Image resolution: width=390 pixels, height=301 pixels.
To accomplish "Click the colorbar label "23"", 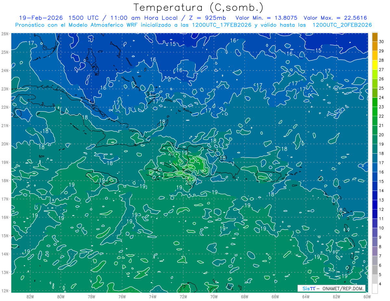I will pos(381,107).
